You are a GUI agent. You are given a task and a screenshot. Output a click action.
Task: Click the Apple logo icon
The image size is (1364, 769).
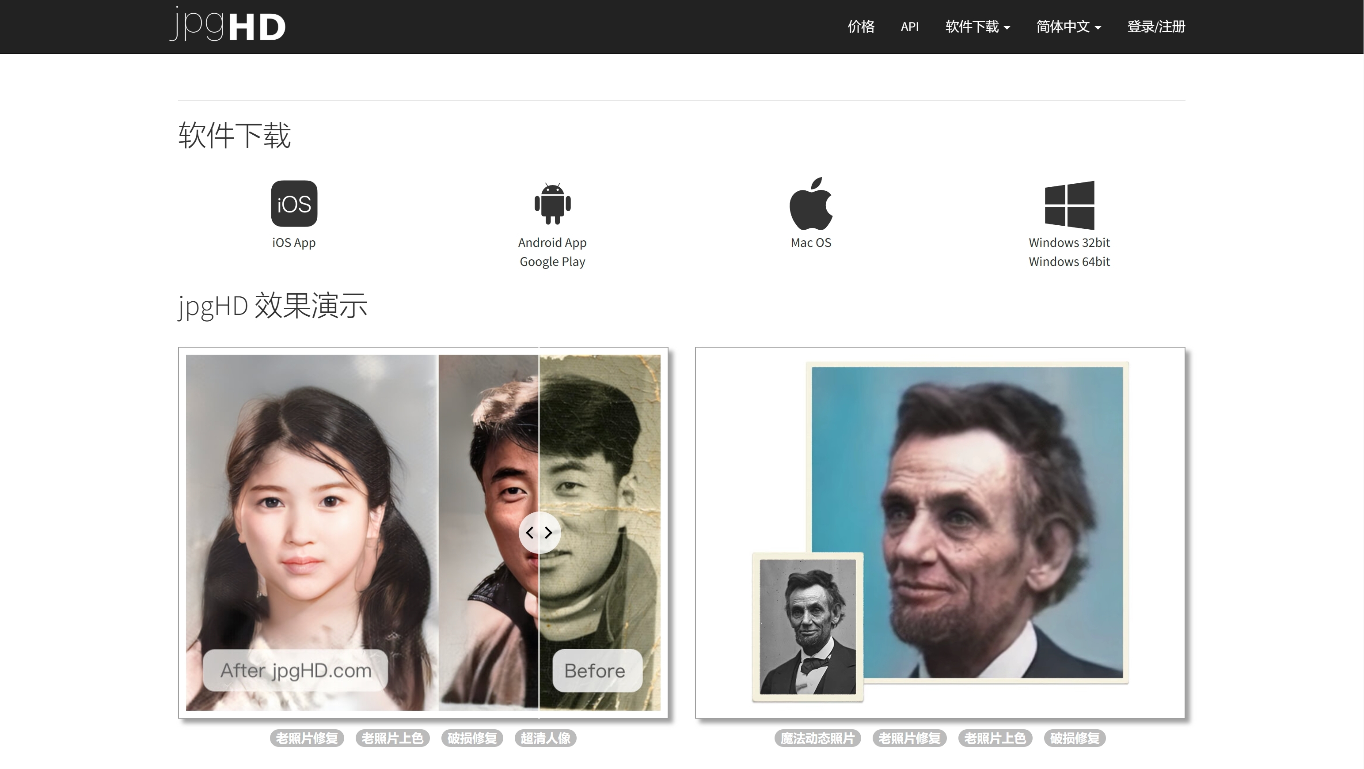coord(811,203)
